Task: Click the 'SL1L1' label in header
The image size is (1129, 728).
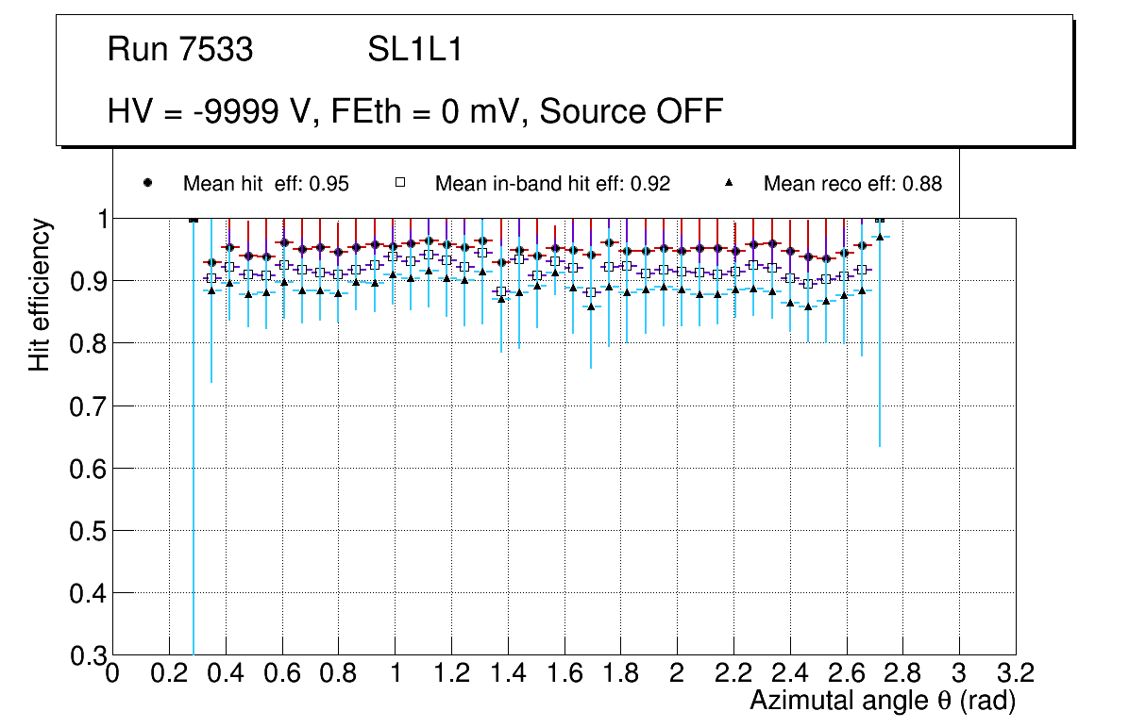Action: coord(414,50)
